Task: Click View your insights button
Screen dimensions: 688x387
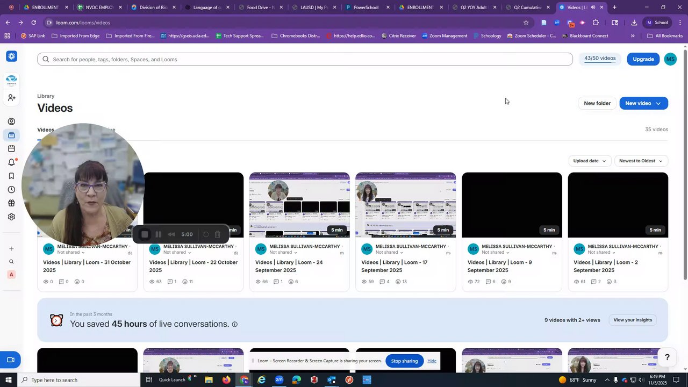Action: (633, 320)
